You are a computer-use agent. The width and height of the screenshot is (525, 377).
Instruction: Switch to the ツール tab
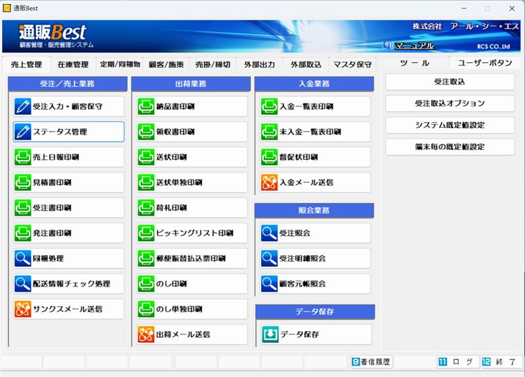(415, 63)
